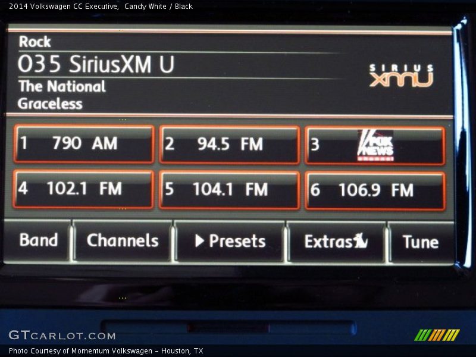Select preset 1 790 AM
Viewport: 476px width, 357px height.
tap(84, 144)
